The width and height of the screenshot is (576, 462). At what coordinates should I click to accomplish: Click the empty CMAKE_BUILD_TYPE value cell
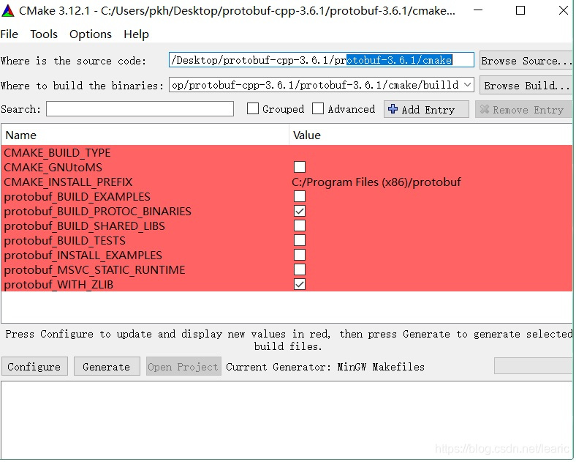click(x=431, y=153)
